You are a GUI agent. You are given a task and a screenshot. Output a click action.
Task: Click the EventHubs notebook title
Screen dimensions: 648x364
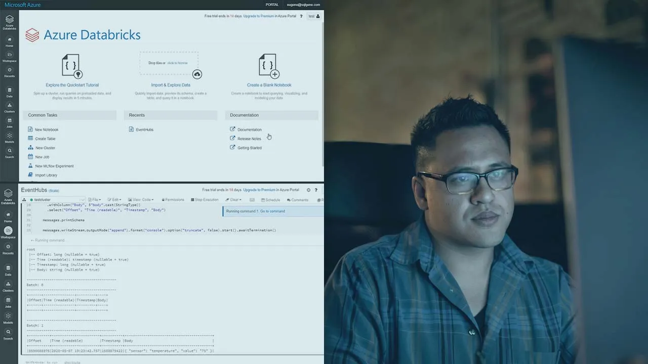[x=34, y=190]
